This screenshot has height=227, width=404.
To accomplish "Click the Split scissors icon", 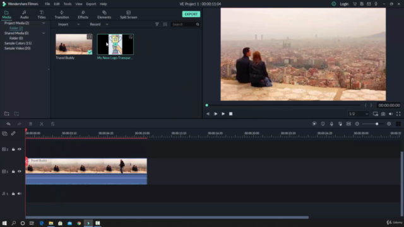I will point(42,124).
